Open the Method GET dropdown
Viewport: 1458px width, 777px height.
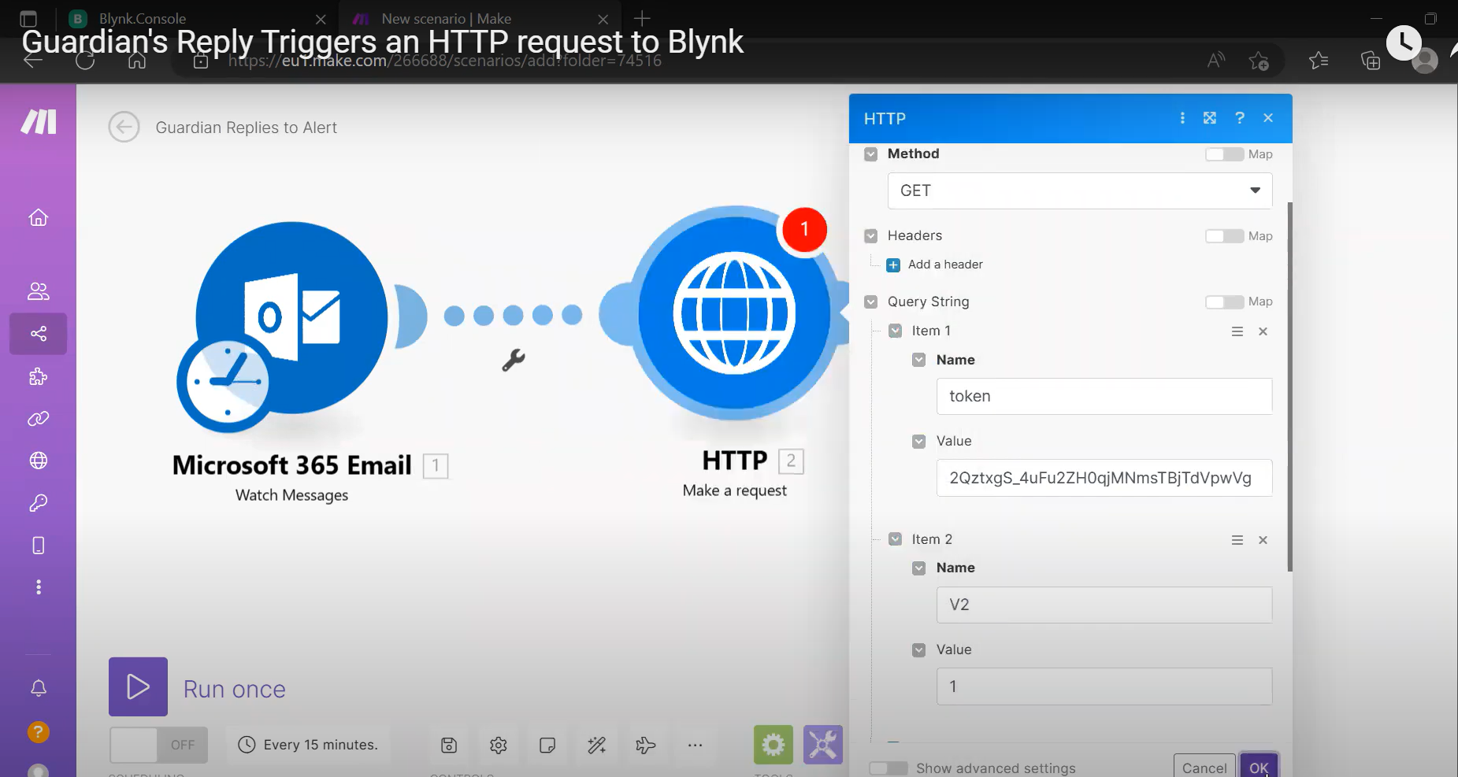pos(1079,191)
